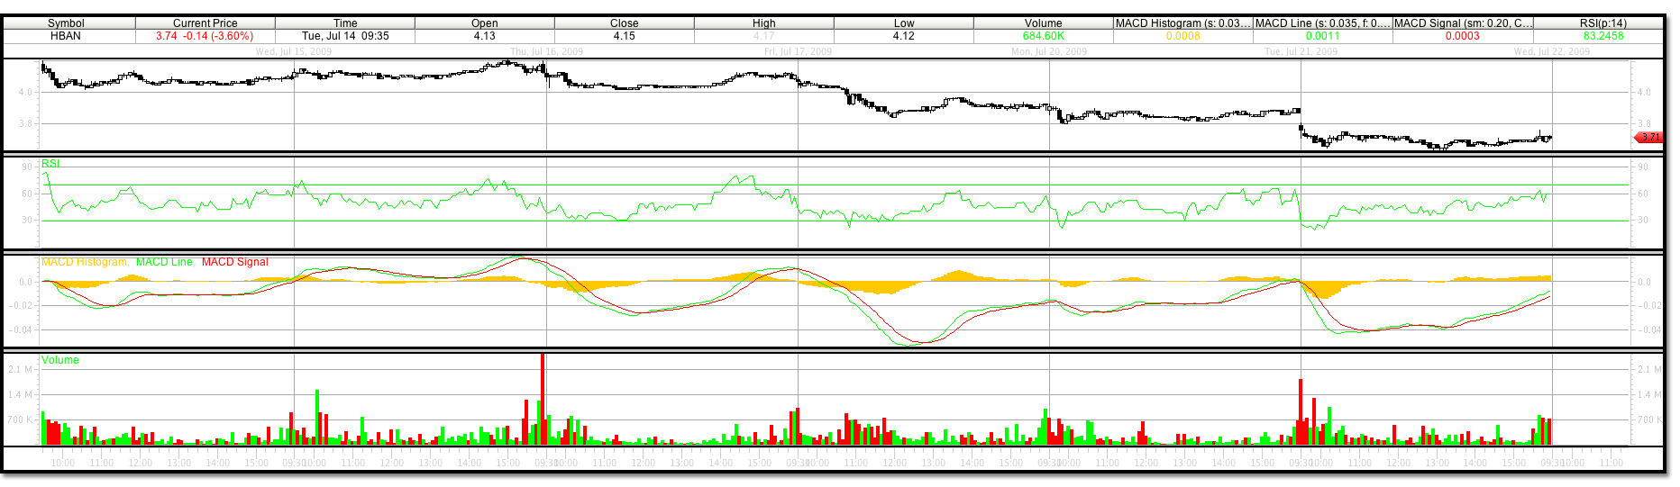Click the Volume column header
The height and width of the screenshot is (487, 1680).
1043,23
